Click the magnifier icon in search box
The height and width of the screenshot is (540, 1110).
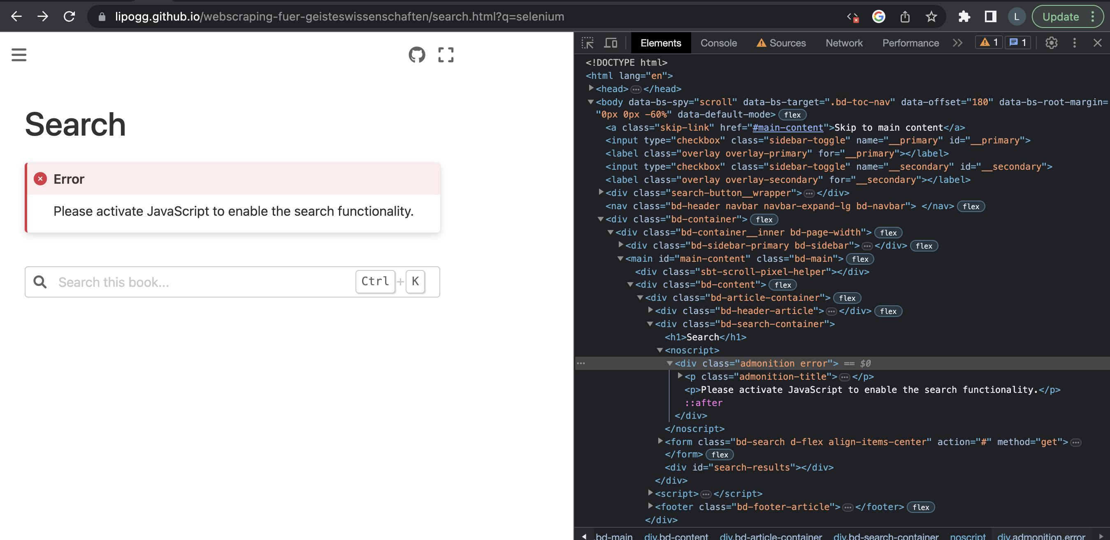(40, 282)
